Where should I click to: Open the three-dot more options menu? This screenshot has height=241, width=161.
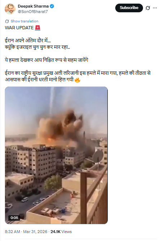(x=155, y=8)
